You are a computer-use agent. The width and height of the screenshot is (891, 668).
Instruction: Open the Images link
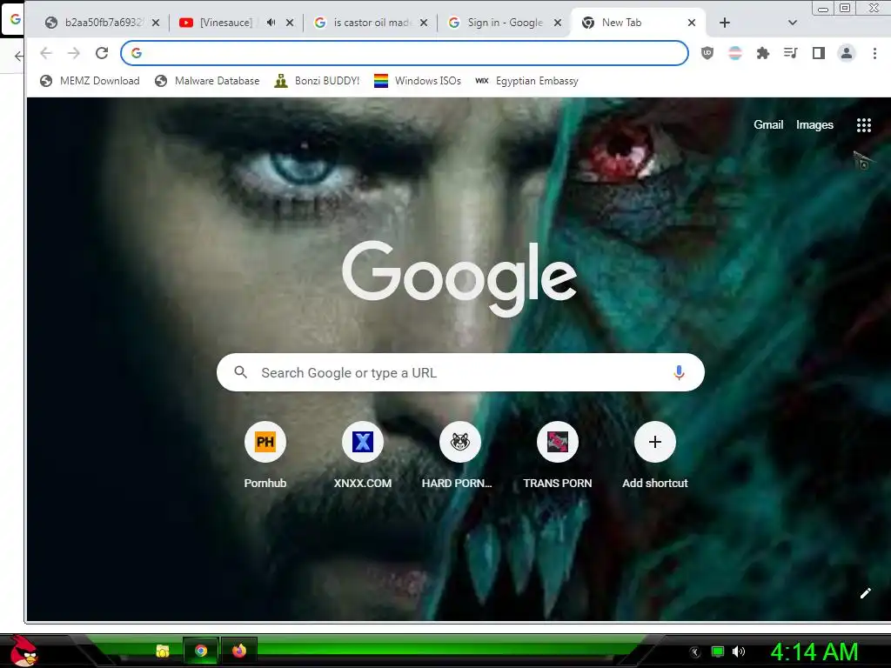tap(814, 125)
